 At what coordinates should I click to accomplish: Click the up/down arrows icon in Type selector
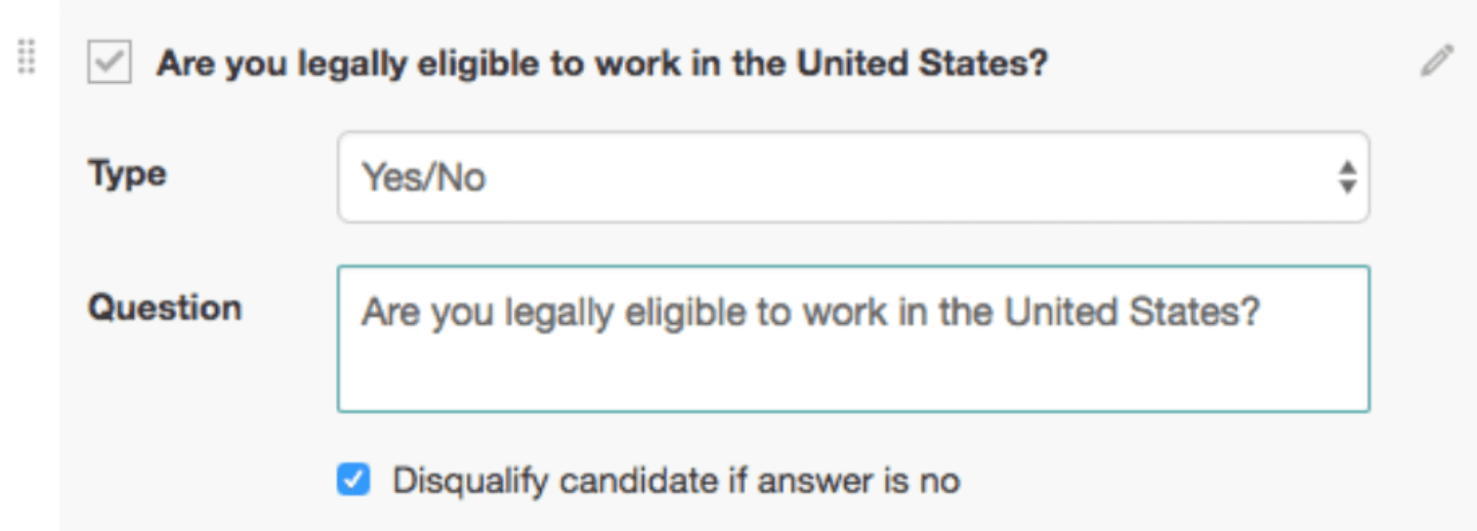point(1347,178)
